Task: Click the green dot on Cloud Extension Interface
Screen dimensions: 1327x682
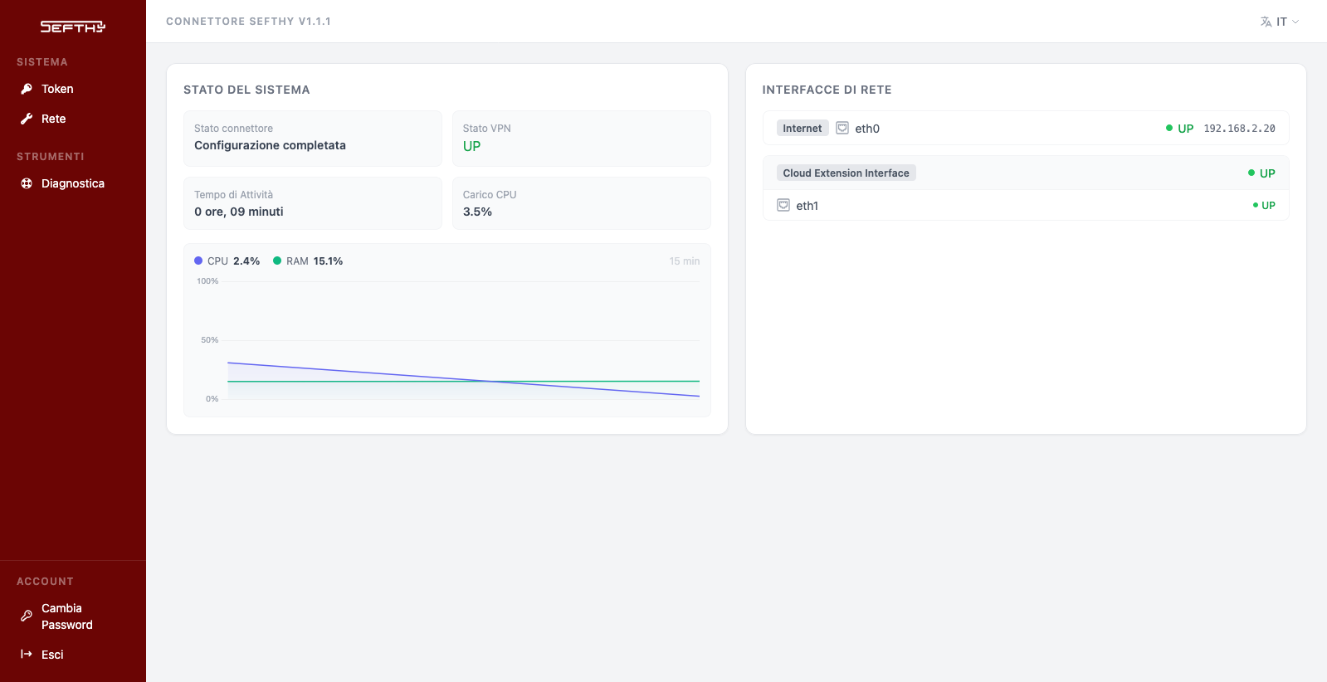Action: tap(1251, 173)
